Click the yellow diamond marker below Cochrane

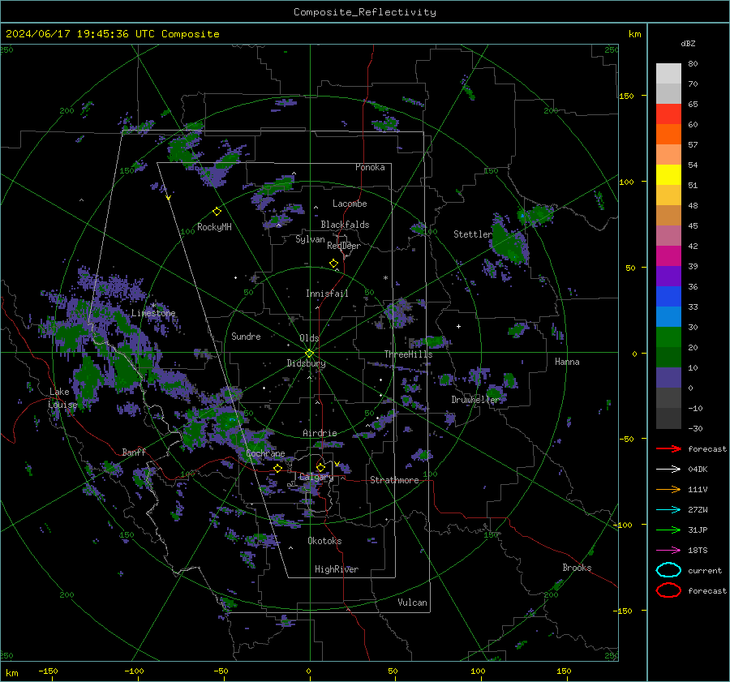coord(277,468)
